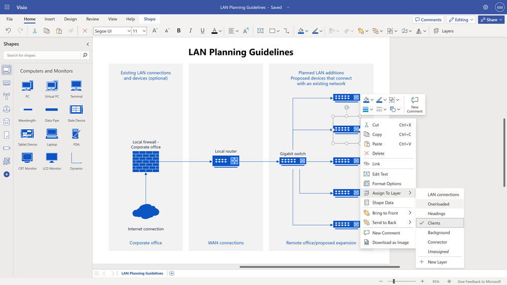Click Give Feedback to Microsoft link
507x285 pixels.
[479, 281]
